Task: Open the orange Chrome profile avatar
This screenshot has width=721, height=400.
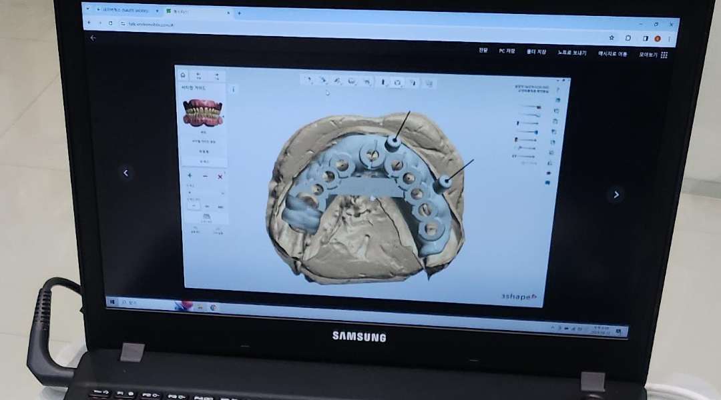Action: tap(658, 39)
